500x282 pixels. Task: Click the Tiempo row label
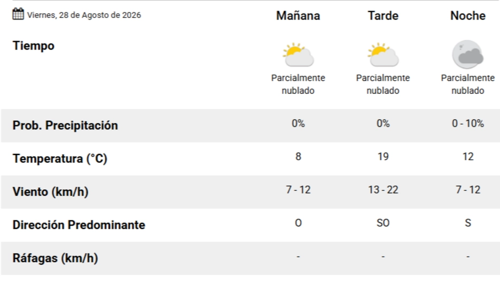click(x=33, y=46)
